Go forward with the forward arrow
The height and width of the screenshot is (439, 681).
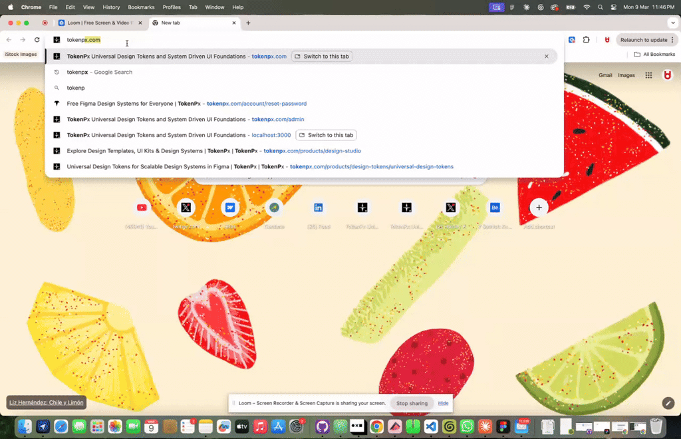(23, 39)
